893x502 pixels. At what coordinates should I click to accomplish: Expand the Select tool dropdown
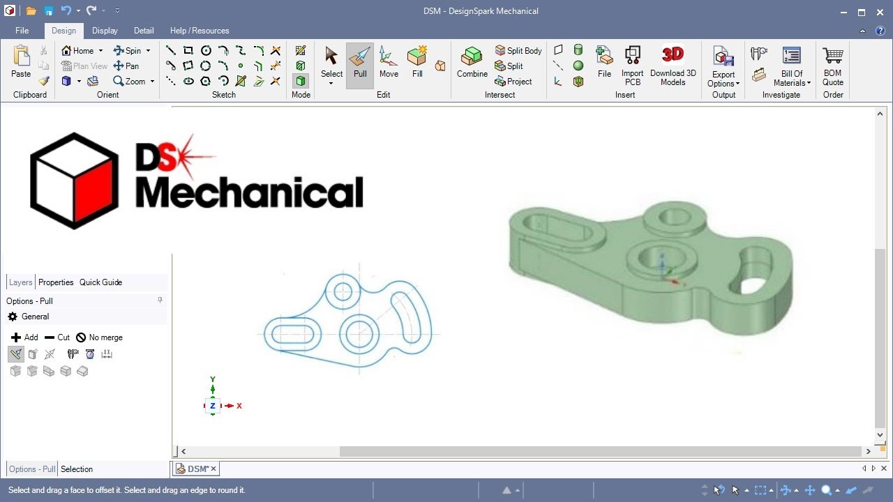pyautogui.click(x=331, y=84)
